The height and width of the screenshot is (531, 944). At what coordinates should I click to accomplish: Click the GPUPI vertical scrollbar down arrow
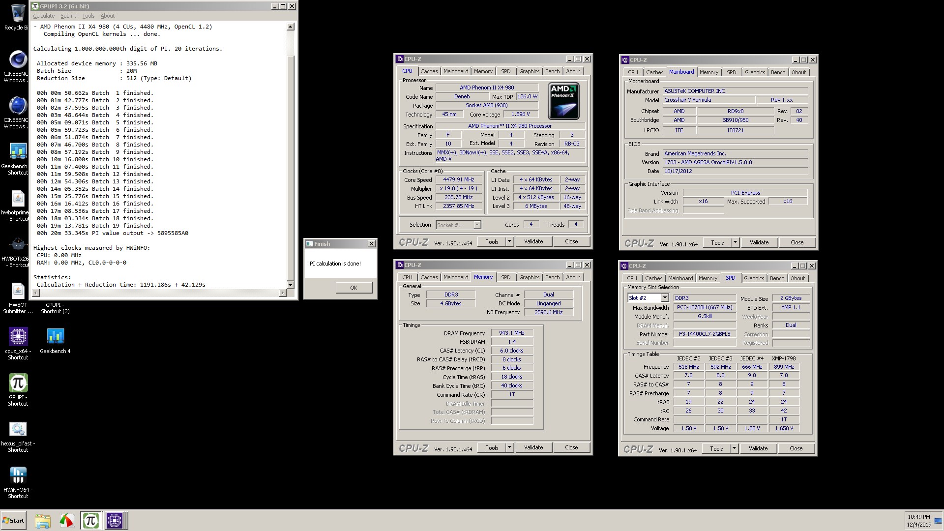[x=290, y=285]
